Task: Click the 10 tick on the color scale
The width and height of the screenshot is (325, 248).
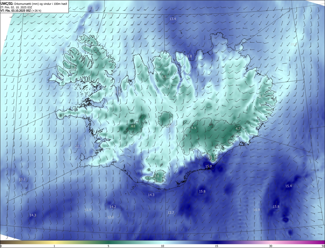Action: tap(162, 246)
